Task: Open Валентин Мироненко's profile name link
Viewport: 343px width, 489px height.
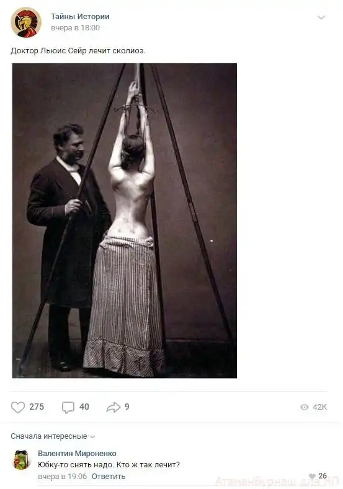Action: point(77,453)
